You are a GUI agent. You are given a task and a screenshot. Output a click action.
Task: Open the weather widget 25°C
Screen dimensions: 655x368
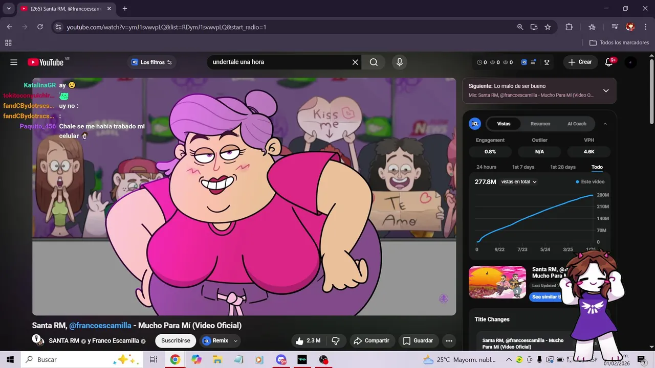pos(460,360)
